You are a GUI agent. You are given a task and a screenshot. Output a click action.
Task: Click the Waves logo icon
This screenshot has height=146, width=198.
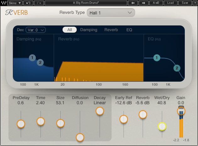click(x=3, y=3)
